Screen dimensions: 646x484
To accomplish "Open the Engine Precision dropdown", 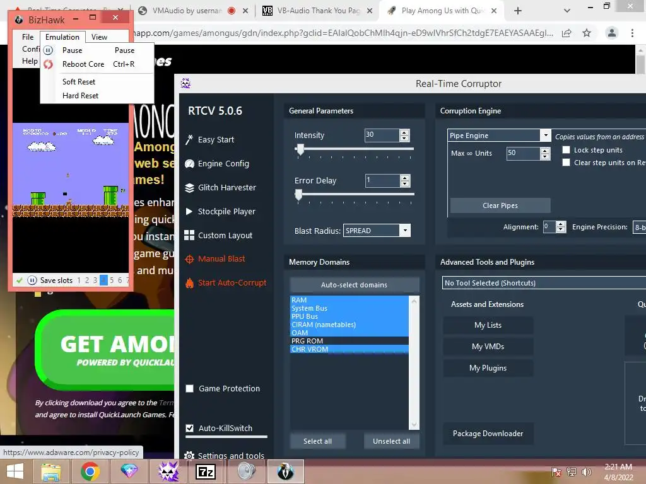I will pyautogui.click(x=640, y=227).
